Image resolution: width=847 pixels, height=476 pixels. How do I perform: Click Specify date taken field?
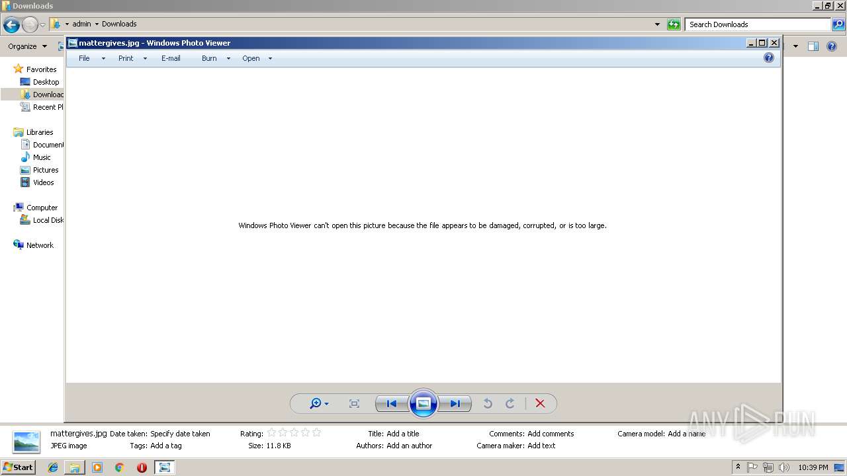tap(180, 434)
